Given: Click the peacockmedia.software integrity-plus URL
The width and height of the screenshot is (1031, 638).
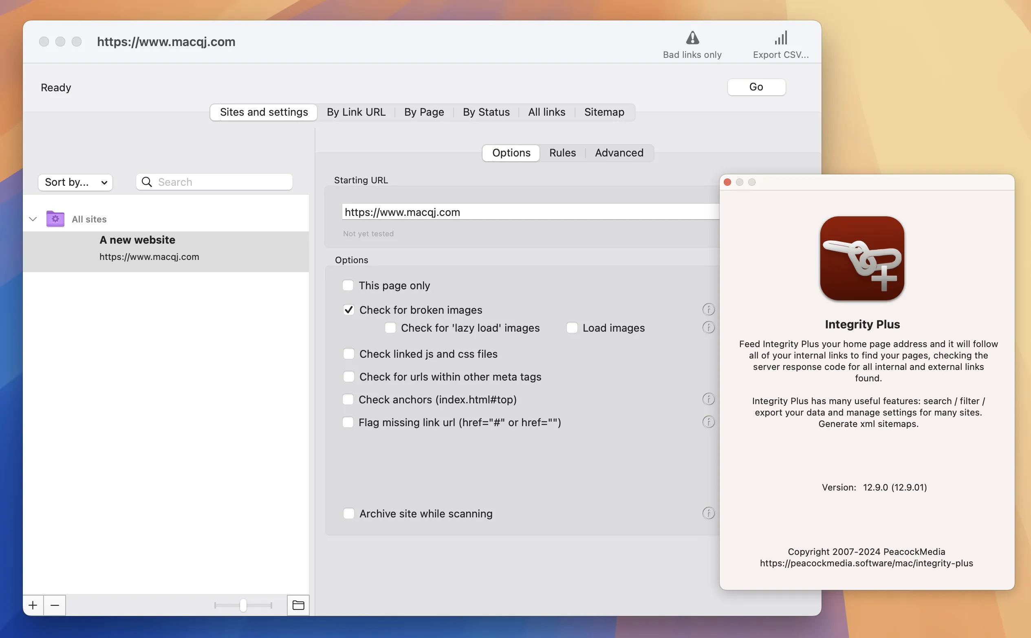Looking at the screenshot, I should pyautogui.click(x=866, y=563).
